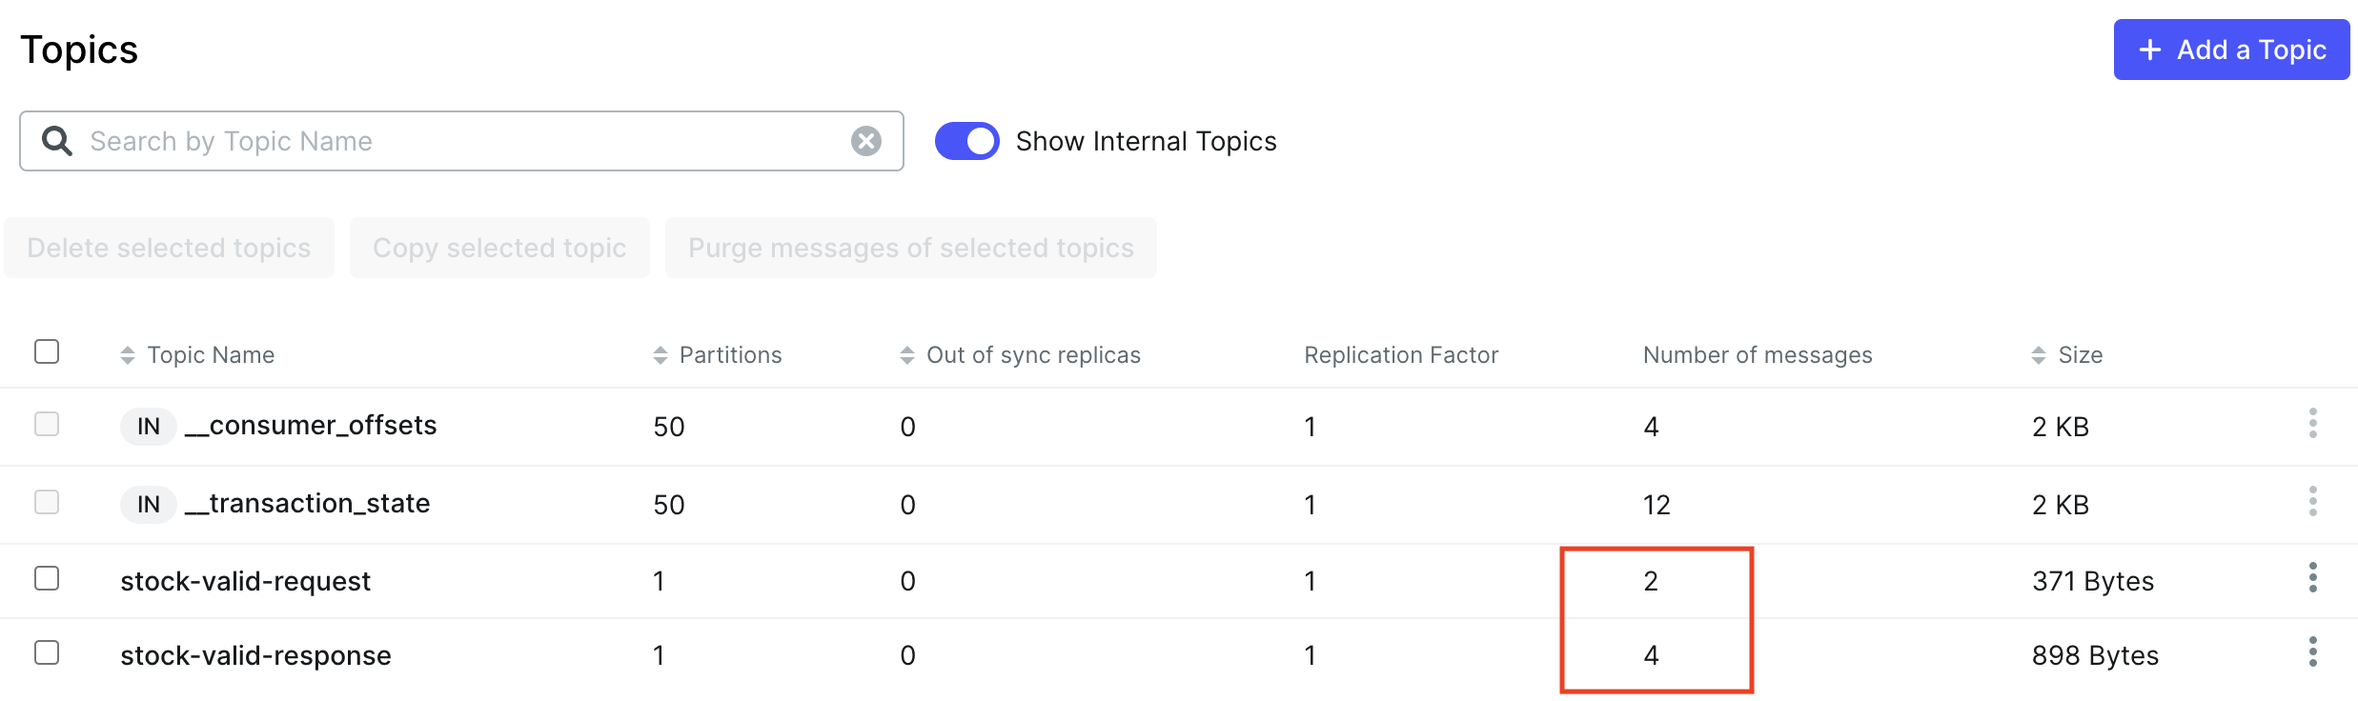Click Copy selected topic button
The image size is (2358, 701).
(499, 248)
